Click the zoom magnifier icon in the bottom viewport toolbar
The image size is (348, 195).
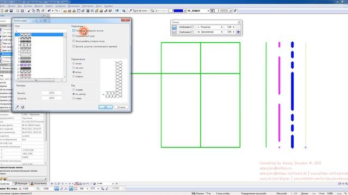click(x=55, y=184)
